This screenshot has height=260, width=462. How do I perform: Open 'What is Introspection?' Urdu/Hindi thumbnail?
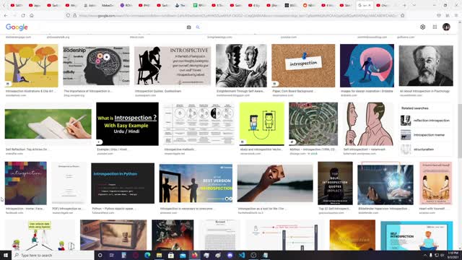[127, 123]
